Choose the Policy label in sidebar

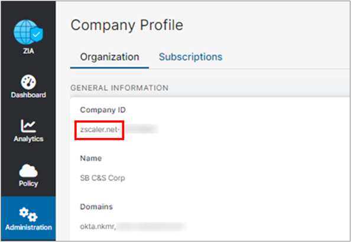coord(28,184)
